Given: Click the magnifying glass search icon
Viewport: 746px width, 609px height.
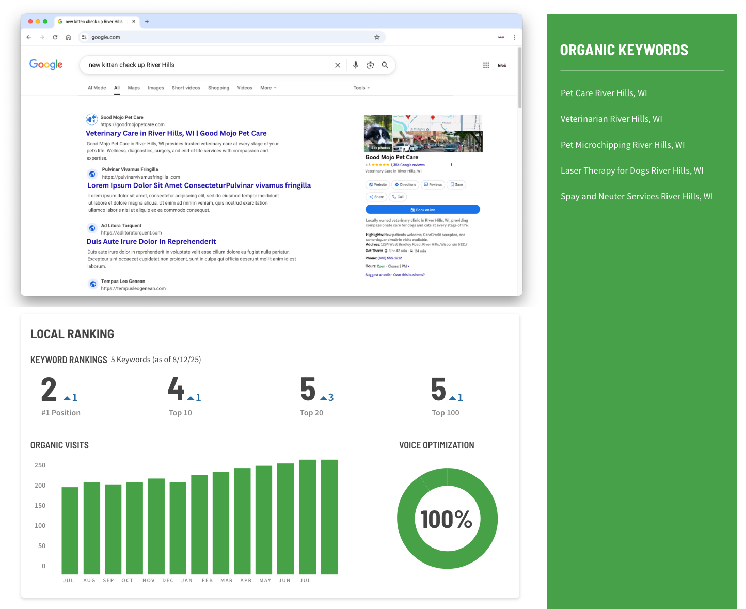Looking at the screenshot, I should click(x=385, y=65).
